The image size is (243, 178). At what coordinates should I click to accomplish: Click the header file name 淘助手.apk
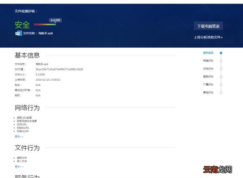coord(46,33)
